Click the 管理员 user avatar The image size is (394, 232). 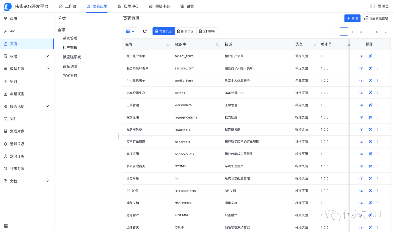[x=372, y=6]
